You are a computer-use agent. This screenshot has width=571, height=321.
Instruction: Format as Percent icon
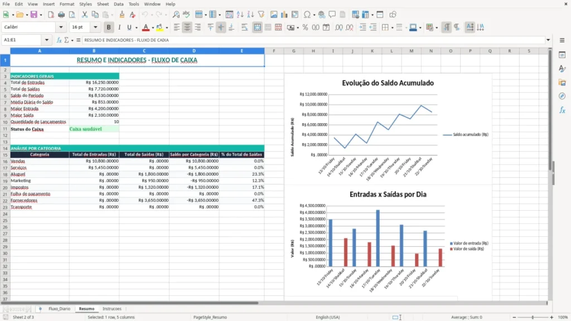tap(305, 27)
